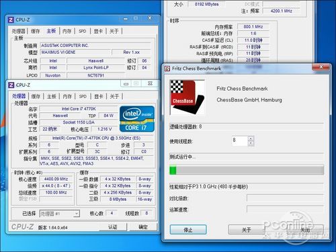Select 显卡 tab in back mainboard window
Screen dimensions: 336x252
pos(98,31)
